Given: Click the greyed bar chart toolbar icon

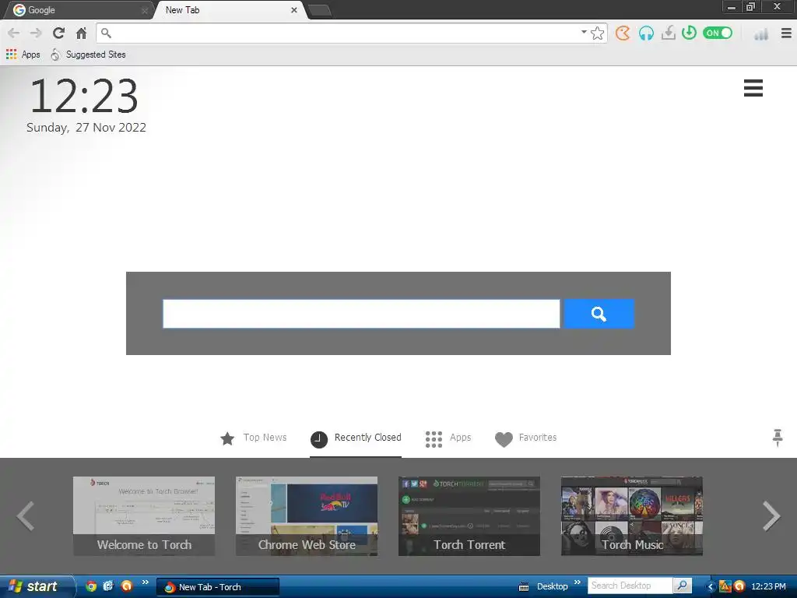Looking at the screenshot, I should tap(761, 34).
